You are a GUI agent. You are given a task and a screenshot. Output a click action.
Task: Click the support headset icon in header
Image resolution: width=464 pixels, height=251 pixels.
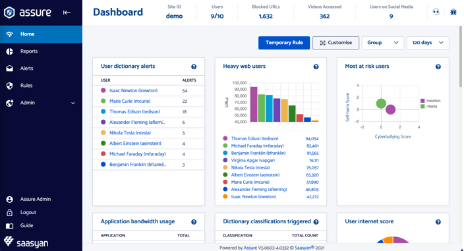(436, 12)
